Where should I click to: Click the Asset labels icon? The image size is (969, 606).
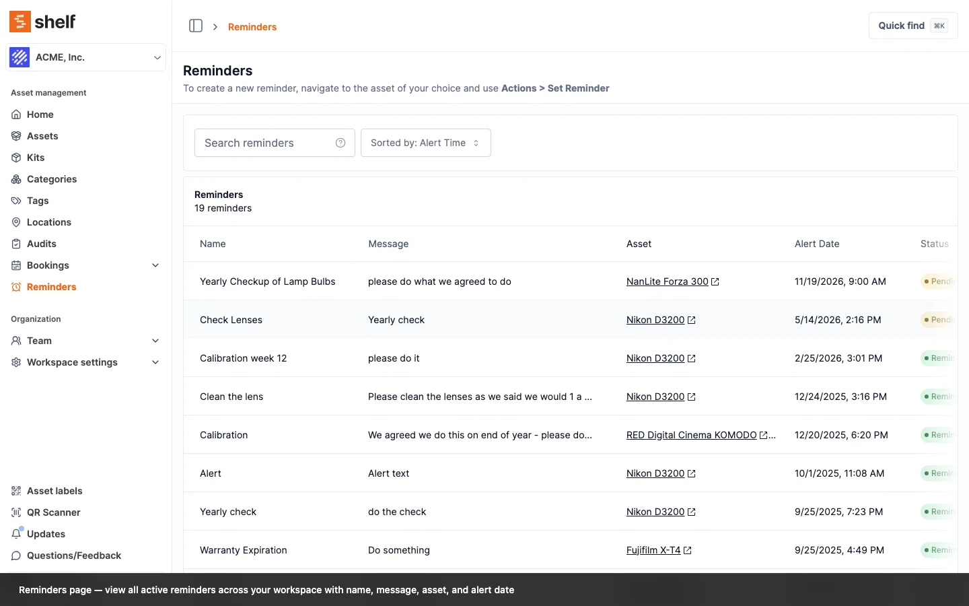coord(16,491)
